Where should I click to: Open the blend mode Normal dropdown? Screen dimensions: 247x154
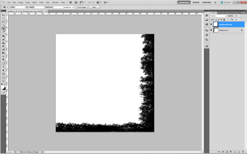[218, 16]
